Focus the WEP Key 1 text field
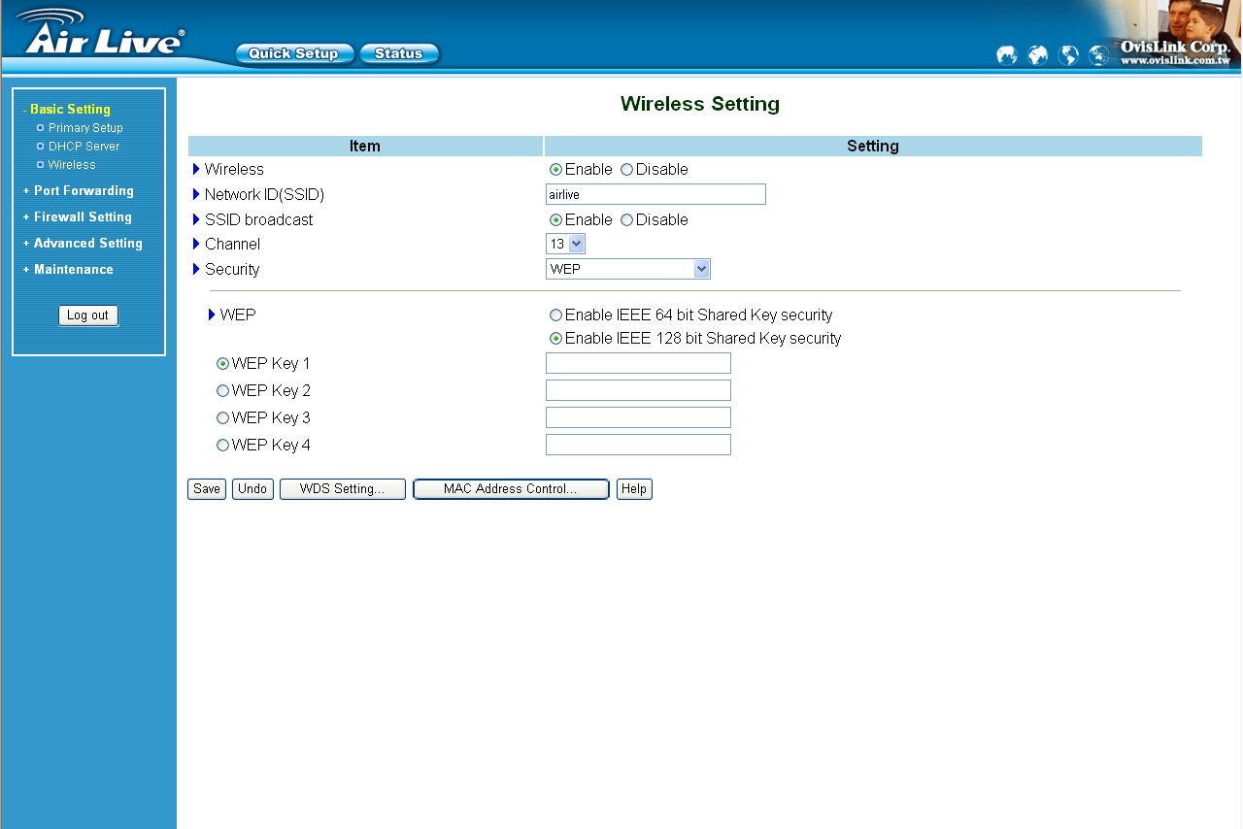The height and width of the screenshot is (829, 1243). point(638,363)
